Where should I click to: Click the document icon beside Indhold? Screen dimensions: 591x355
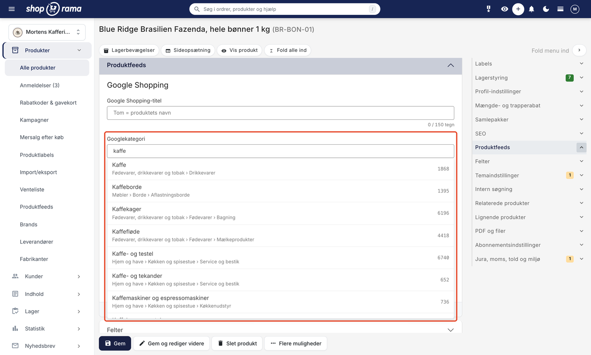pyautogui.click(x=15, y=294)
